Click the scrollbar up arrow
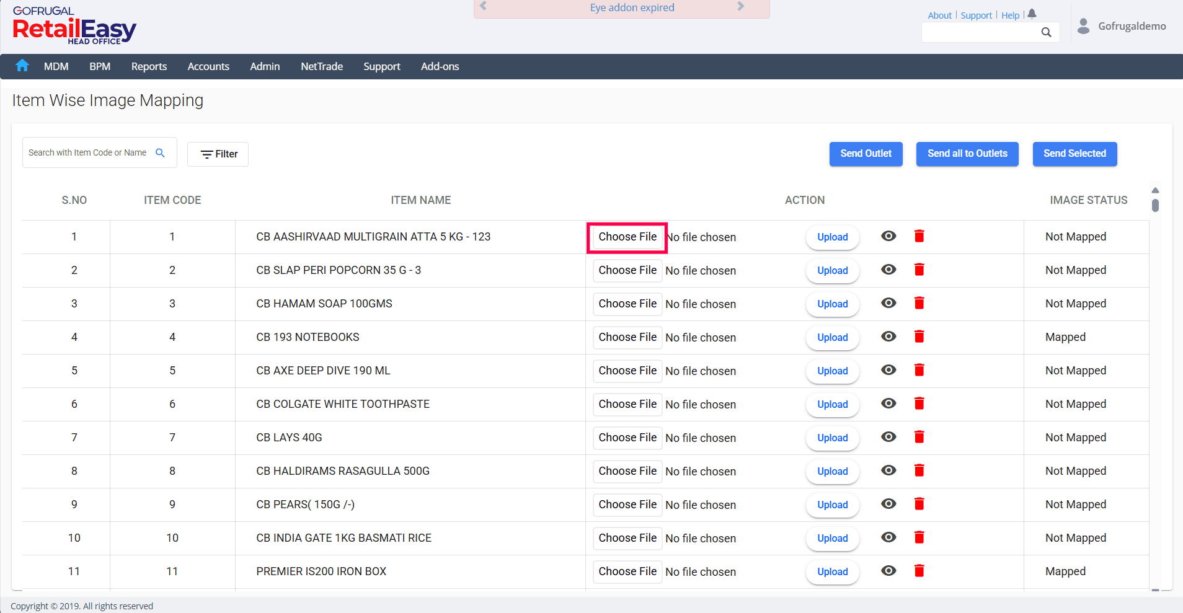This screenshot has width=1183, height=613. 1155,190
